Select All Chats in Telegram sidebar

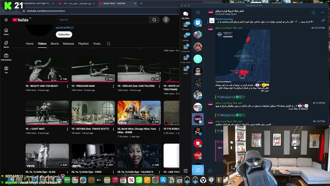[186, 15]
